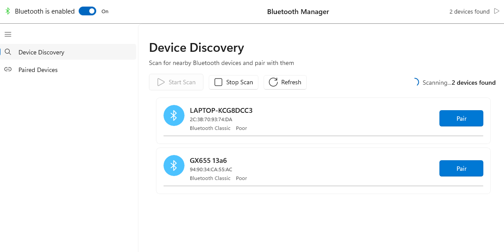Click the LAPTOP-KCG8DCC3 Bluetooth icon

174,115
